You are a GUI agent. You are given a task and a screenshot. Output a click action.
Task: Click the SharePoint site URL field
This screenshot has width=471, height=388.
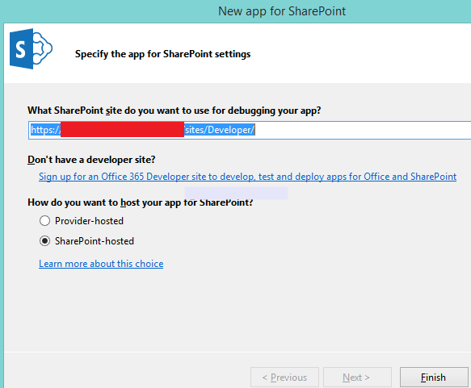point(250,130)
